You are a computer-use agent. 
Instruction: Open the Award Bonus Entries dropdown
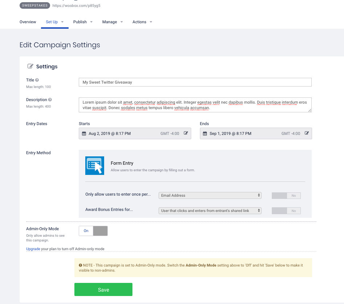(x=210, y=211)
